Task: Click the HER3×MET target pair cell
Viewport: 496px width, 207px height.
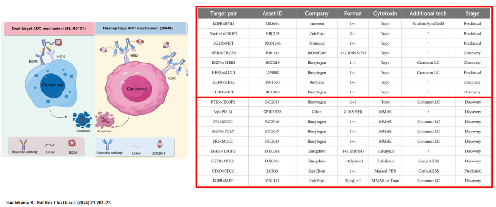Action: (223, 92)
